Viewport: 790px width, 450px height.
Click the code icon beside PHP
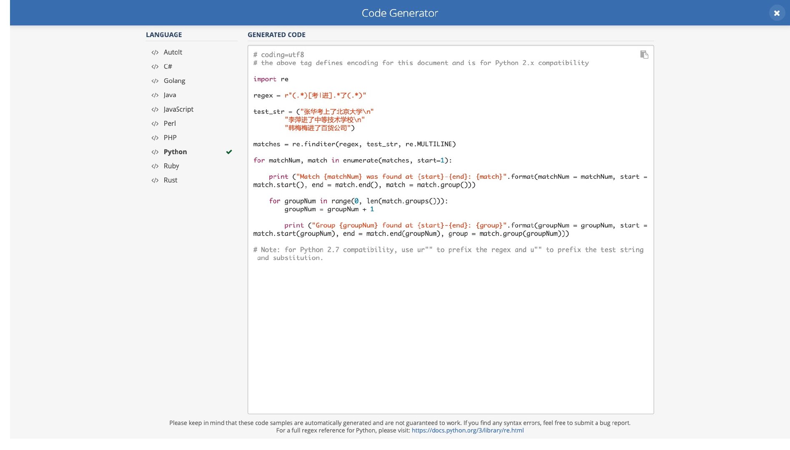pyautogui.click(x=155, y=137)
